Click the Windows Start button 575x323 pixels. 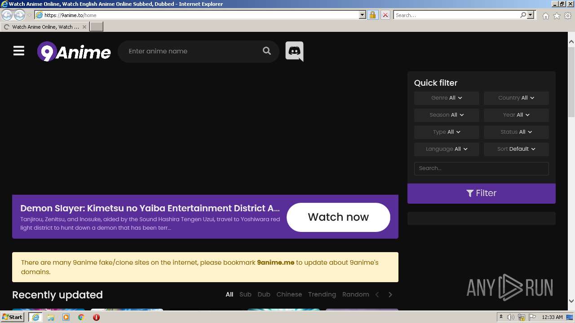tap(13, 317)
